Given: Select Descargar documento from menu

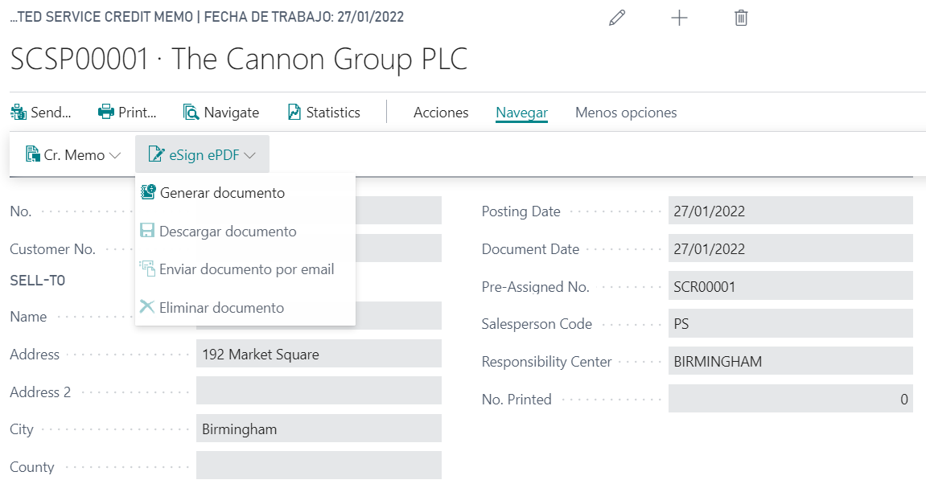Looking at the screenshot, I should (x=228, y=232).
